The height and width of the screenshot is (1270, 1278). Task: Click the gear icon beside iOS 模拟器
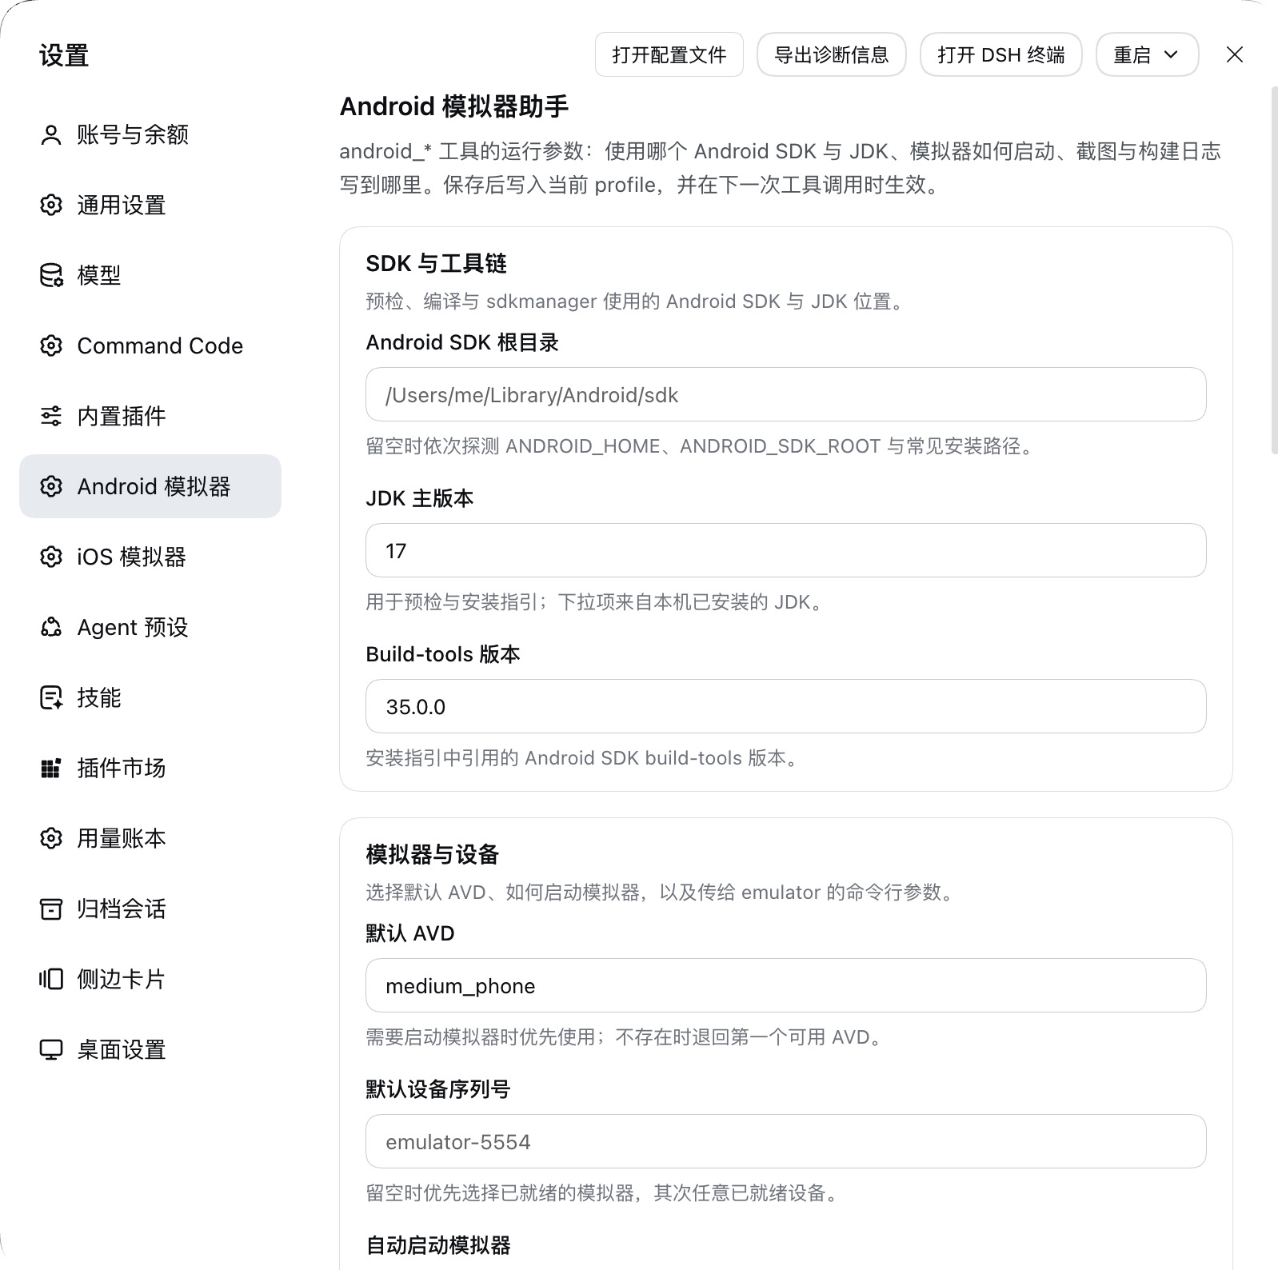point(51,557)
